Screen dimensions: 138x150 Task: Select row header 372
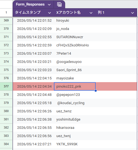[6, 45]
